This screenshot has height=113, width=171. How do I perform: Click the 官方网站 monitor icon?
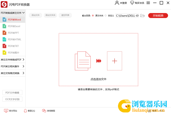(6, 111)
